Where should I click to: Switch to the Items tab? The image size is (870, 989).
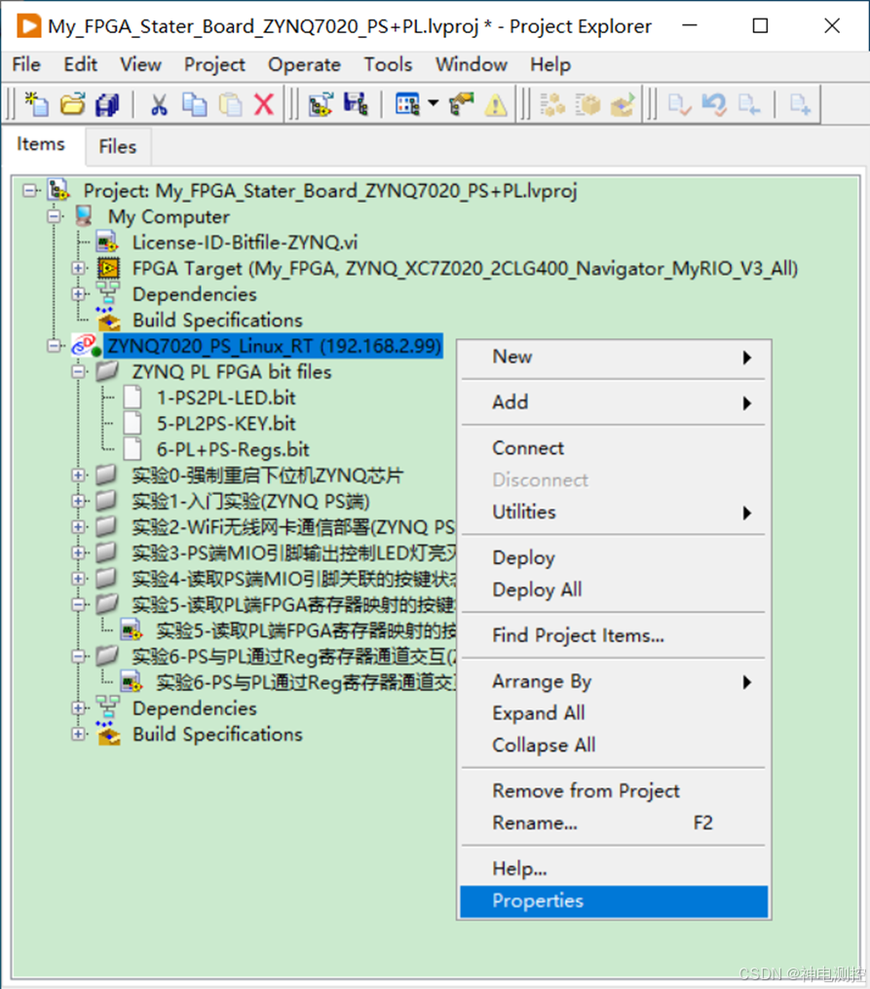coord(40,144)
